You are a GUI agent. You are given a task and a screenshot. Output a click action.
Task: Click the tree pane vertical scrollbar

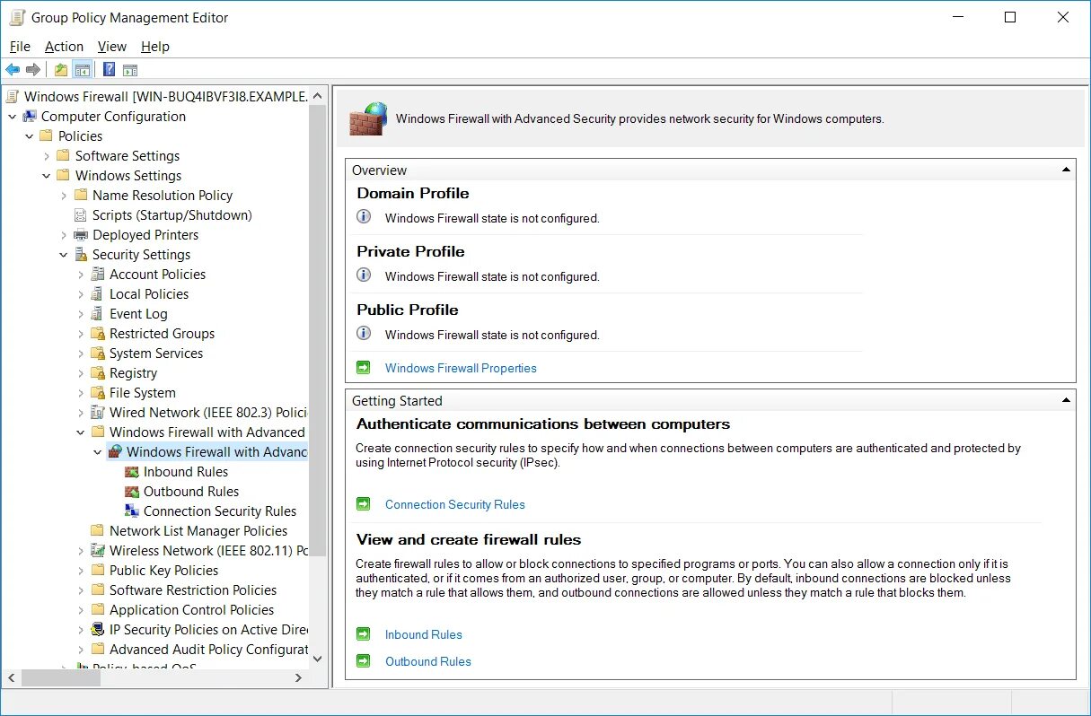(317, 377)
